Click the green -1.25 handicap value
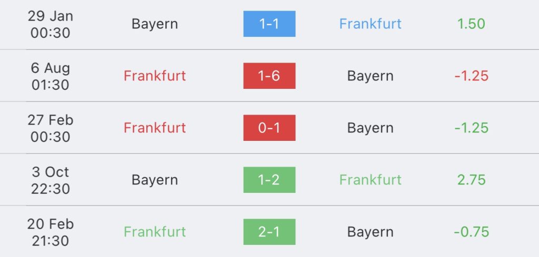The height and width of the screenshot is (257, 539). pyautogui.click(x=471, y=128)
